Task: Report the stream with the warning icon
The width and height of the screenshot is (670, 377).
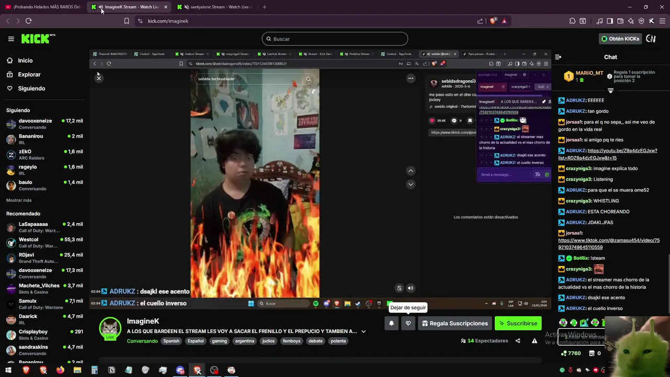Action: [x=534, y=341]
